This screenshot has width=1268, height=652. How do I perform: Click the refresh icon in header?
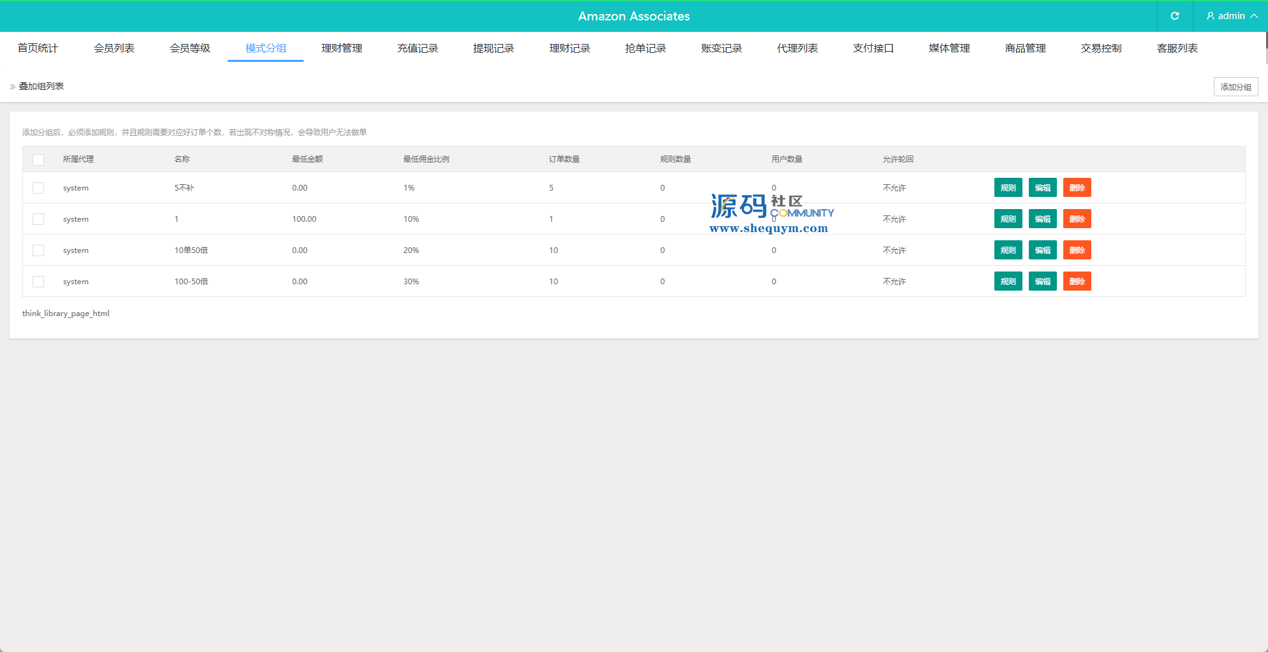pyautogui.click(x=1174, y=16)
